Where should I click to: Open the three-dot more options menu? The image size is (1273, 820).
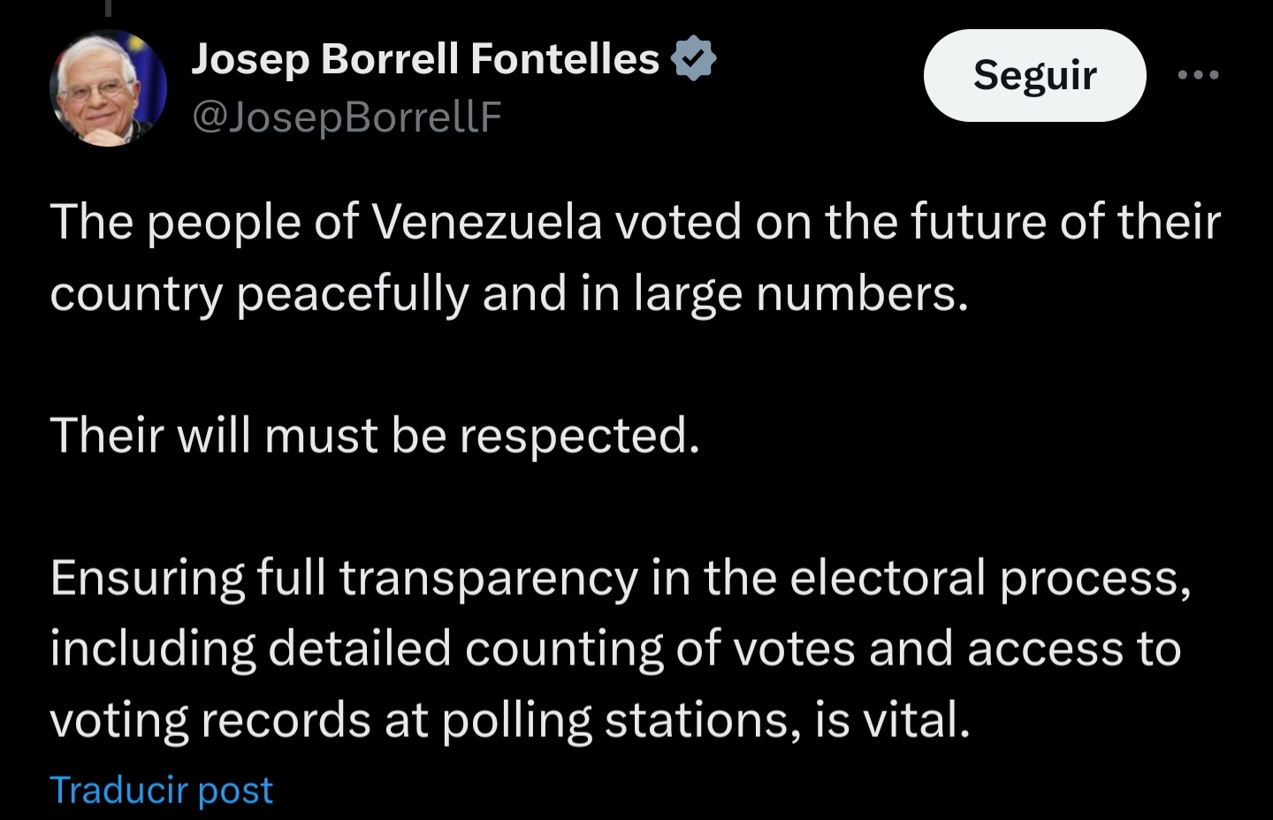[x=1199, y=76]
